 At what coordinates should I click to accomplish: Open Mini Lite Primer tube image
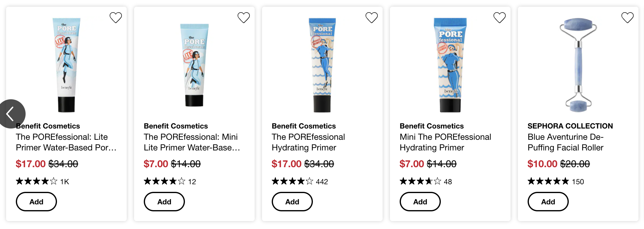tap(194, 65)
